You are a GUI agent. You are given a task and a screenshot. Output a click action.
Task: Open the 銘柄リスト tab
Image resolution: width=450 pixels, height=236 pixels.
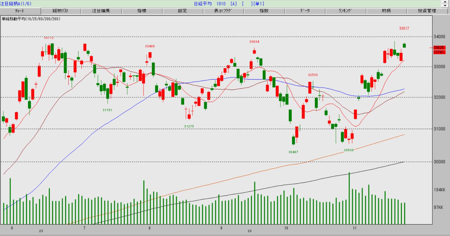61,11
